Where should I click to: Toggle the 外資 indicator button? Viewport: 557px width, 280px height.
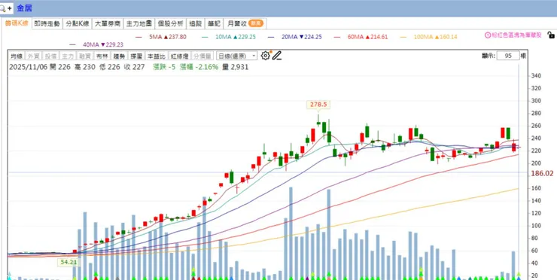point(34,56)
